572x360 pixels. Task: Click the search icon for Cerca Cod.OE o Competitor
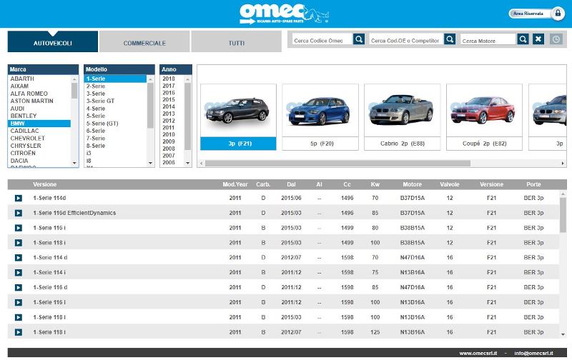pos(450,39)
